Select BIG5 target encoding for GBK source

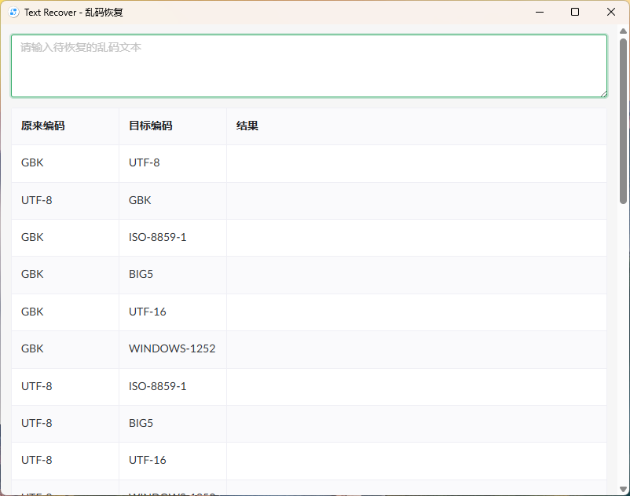tap(141, 274)
